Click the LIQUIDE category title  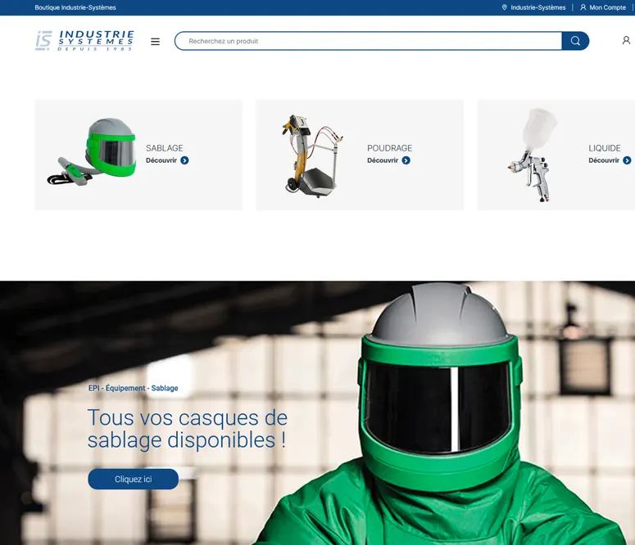(x=604, y=148)
